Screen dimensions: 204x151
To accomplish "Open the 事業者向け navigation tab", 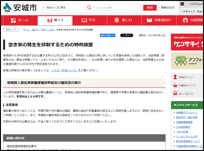I will click(159, 20).
